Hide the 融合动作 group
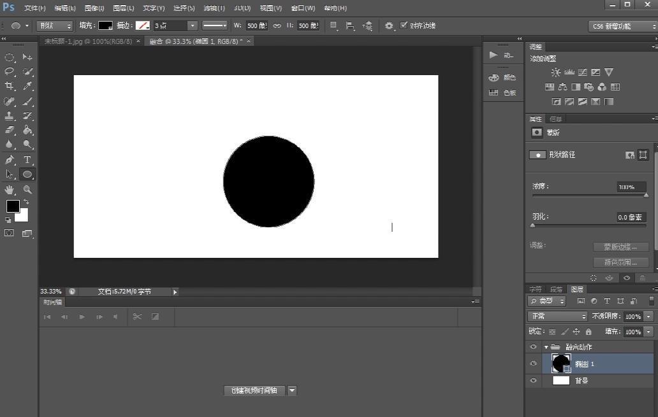This screenshot has height=417, width=658. [534, 347]
